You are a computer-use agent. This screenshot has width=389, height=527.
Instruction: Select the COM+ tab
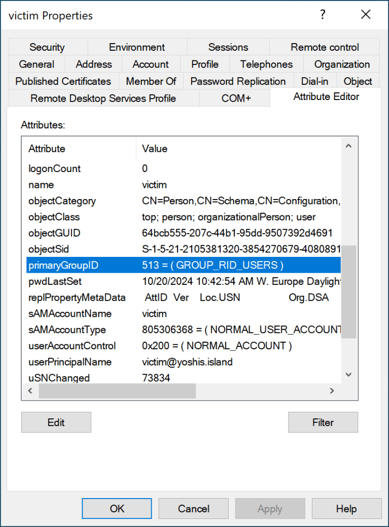[x=234, y=98]
